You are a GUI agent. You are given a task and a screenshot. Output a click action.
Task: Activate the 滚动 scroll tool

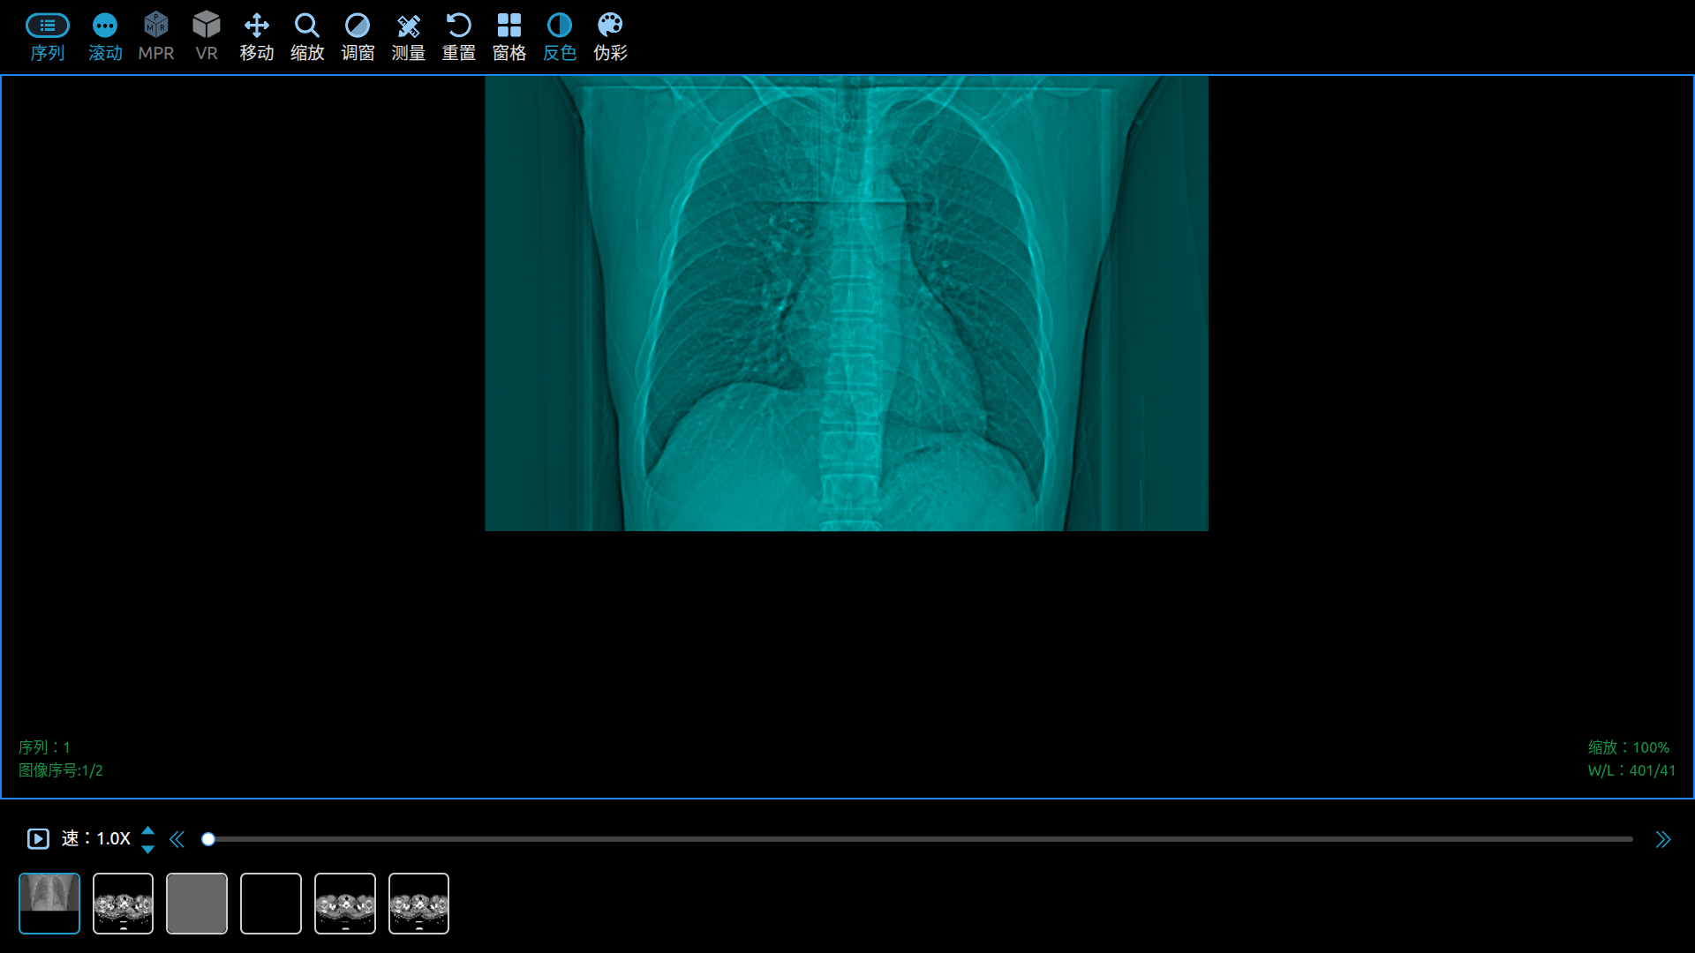click(x=104, y=35)
